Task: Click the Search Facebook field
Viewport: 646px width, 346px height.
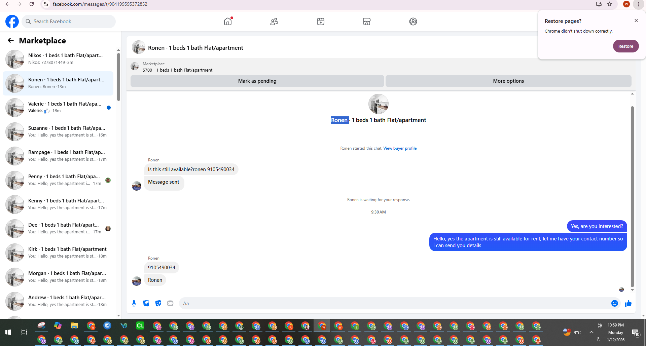Action: coord(69,22)
